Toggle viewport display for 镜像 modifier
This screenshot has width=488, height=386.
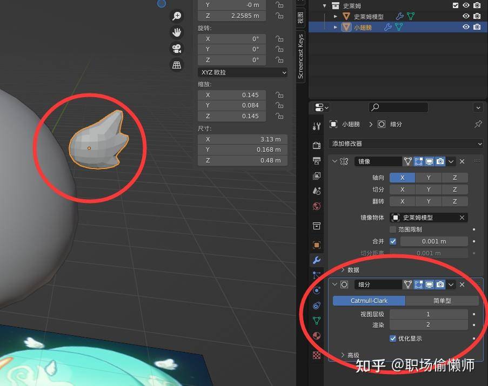point(430,161)
